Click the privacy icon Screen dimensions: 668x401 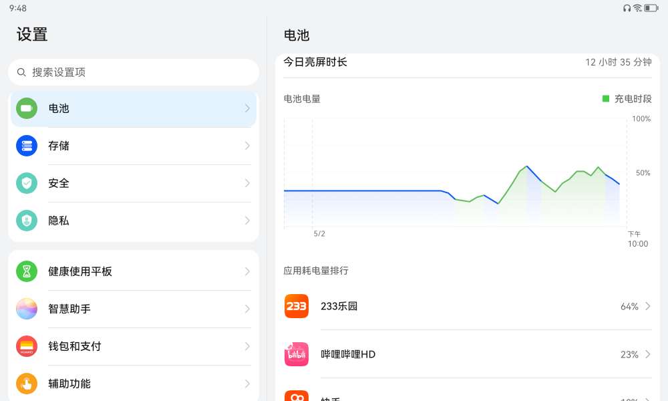pos(27,221)
